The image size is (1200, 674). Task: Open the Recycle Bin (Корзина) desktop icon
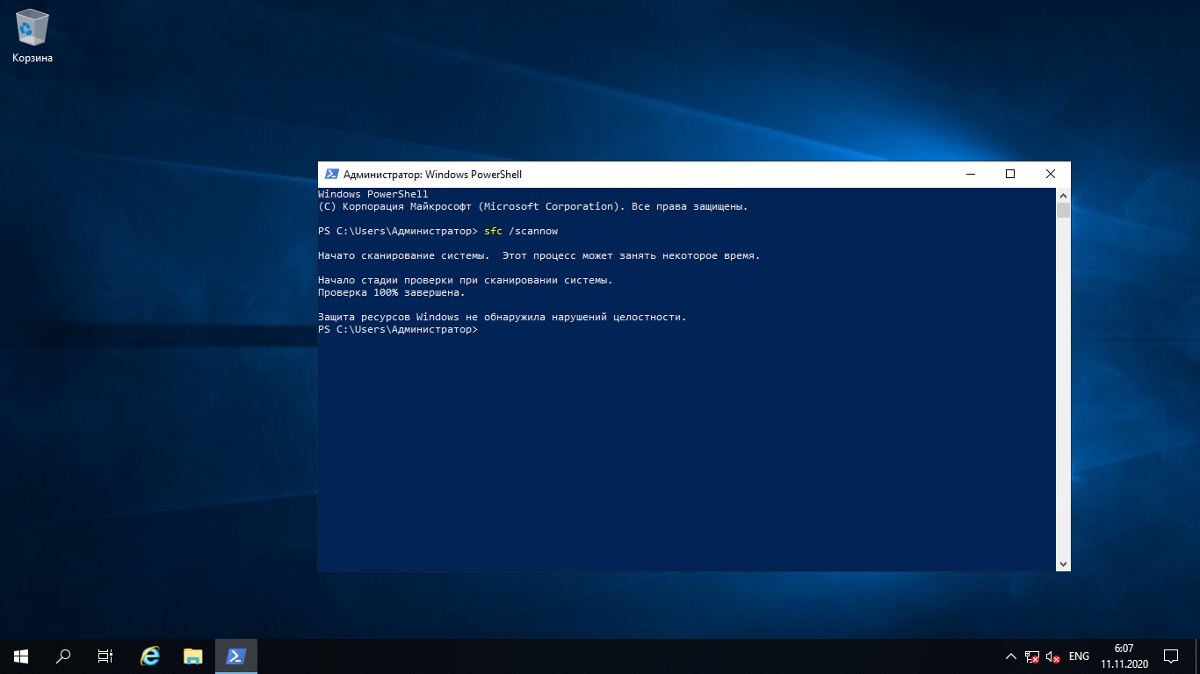click(x=33, y=37)
